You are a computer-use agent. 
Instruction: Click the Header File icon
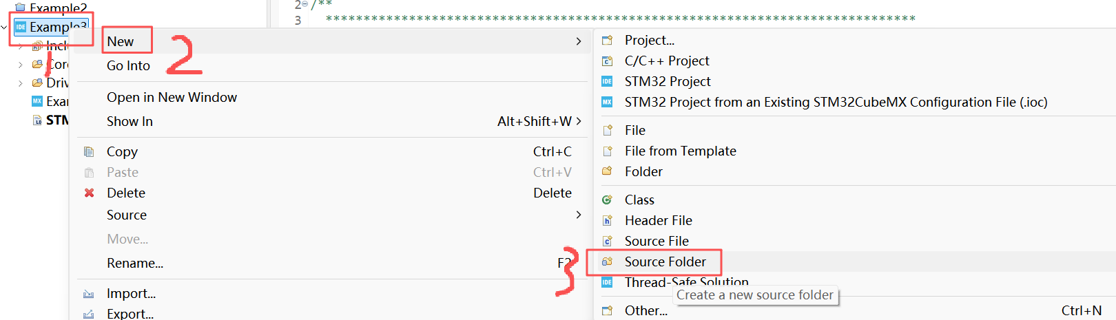coord(607,220)
